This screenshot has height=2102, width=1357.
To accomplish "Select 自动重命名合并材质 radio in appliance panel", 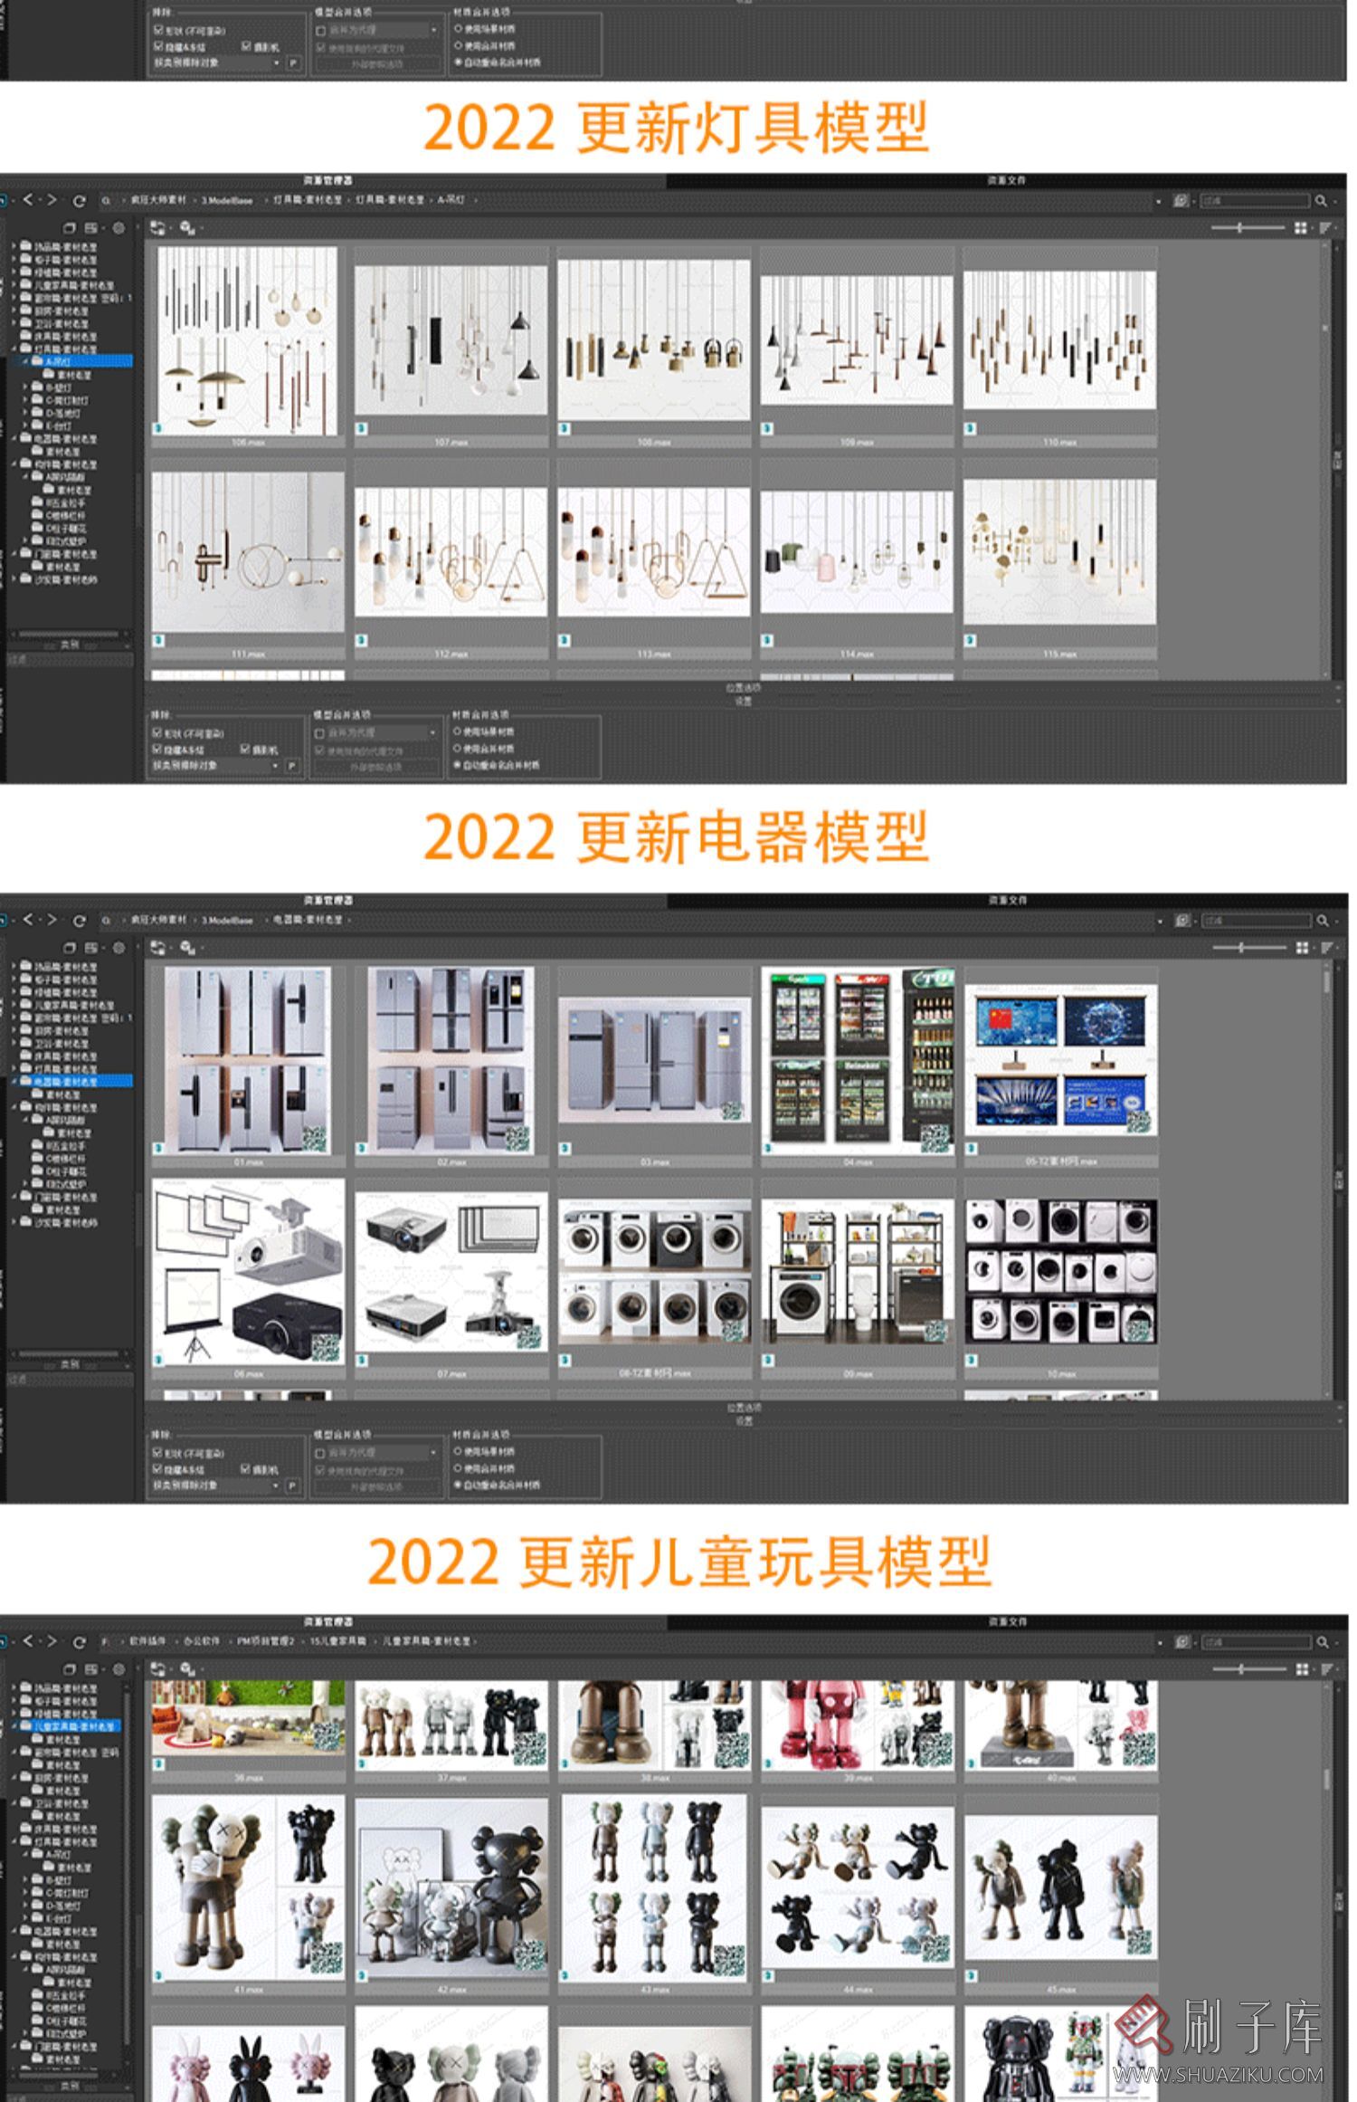I will click(458, 1485).
